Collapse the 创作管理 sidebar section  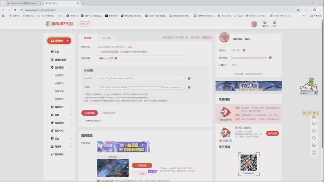click(x=72, y=68)
